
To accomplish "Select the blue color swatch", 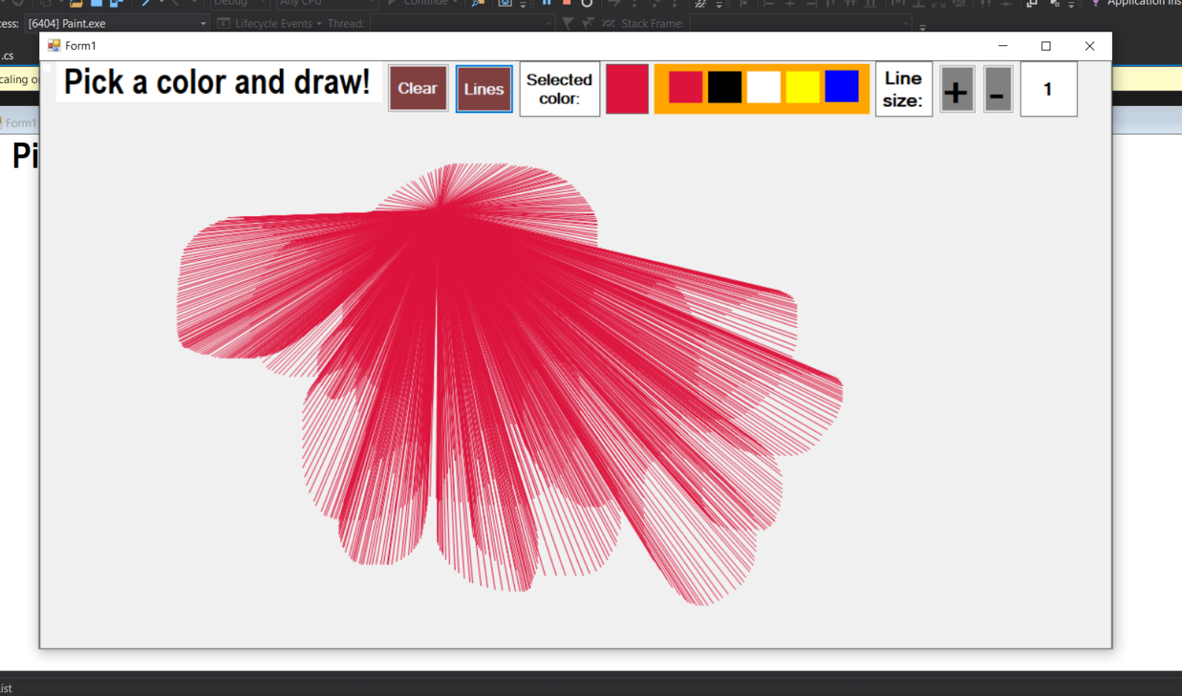I will click(842, 87).
